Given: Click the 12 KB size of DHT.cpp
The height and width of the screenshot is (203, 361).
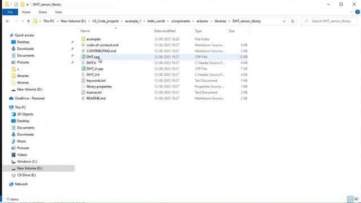Looking at the screenshot, I should [243, 57].
